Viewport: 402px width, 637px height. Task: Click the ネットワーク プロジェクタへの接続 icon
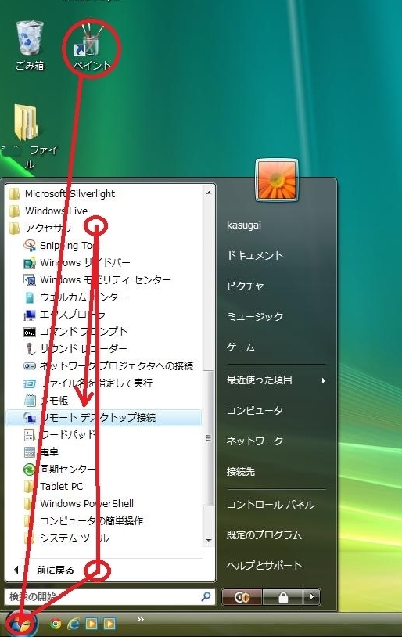click(x=30, y=366)
